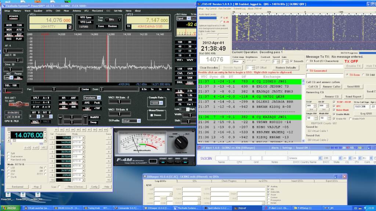
Task: Switch PowerSDR mode to DIGU
Action: click(x=190, y=82)
